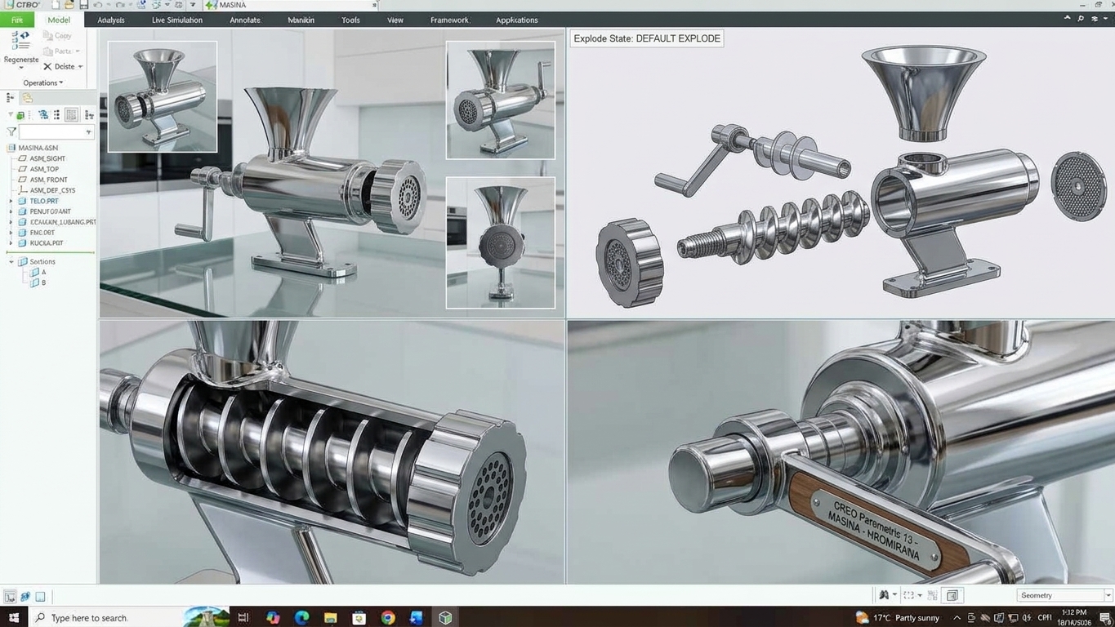Go to the Applications ribbon tab
The width and height of the screenshot is (1115, 627).
pyautogui.click(x=517, y=20)
